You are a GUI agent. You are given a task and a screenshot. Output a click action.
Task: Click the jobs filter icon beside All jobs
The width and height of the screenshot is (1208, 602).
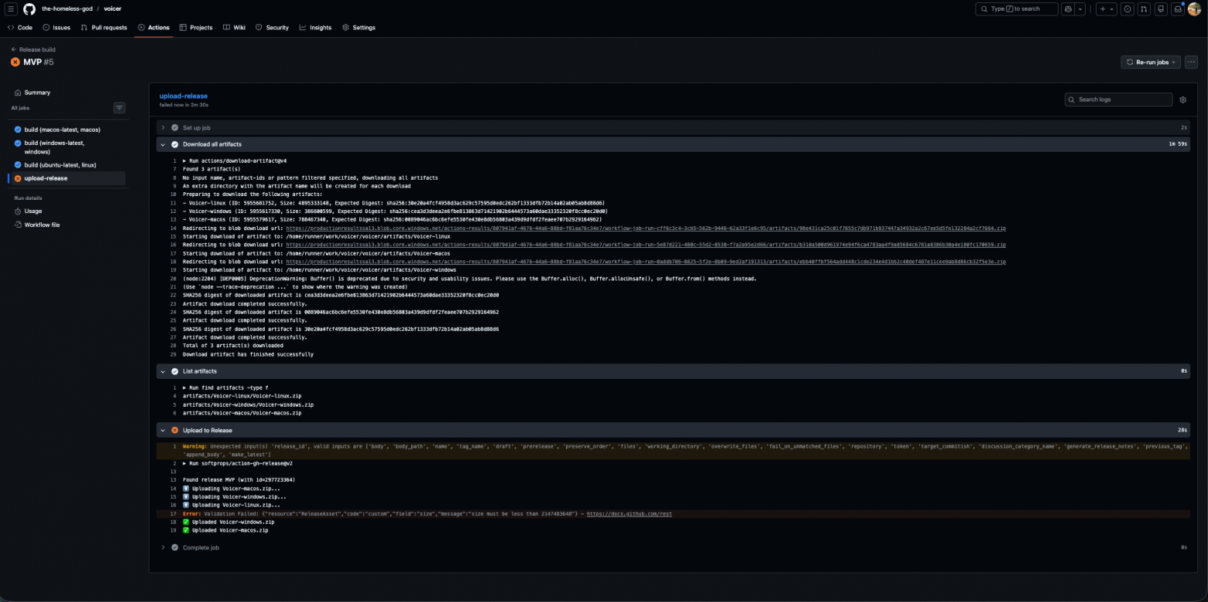point(119,108)
